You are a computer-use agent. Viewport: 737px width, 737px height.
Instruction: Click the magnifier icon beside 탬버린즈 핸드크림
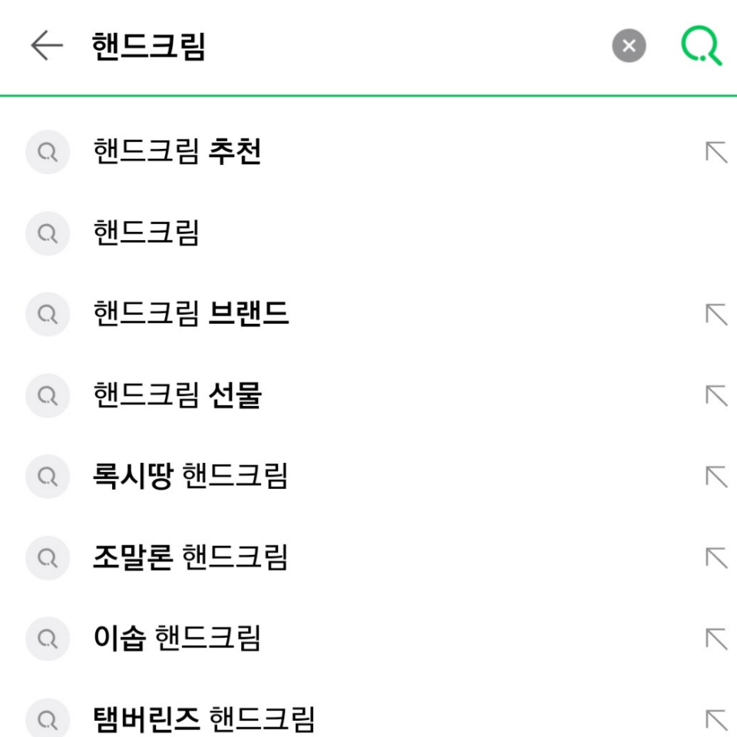coord(48,718)
